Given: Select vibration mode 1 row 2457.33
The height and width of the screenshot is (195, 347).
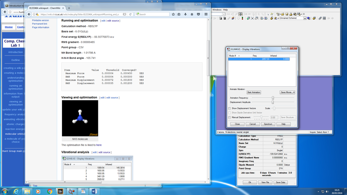Looking at the screenshot, I should 259,59.
